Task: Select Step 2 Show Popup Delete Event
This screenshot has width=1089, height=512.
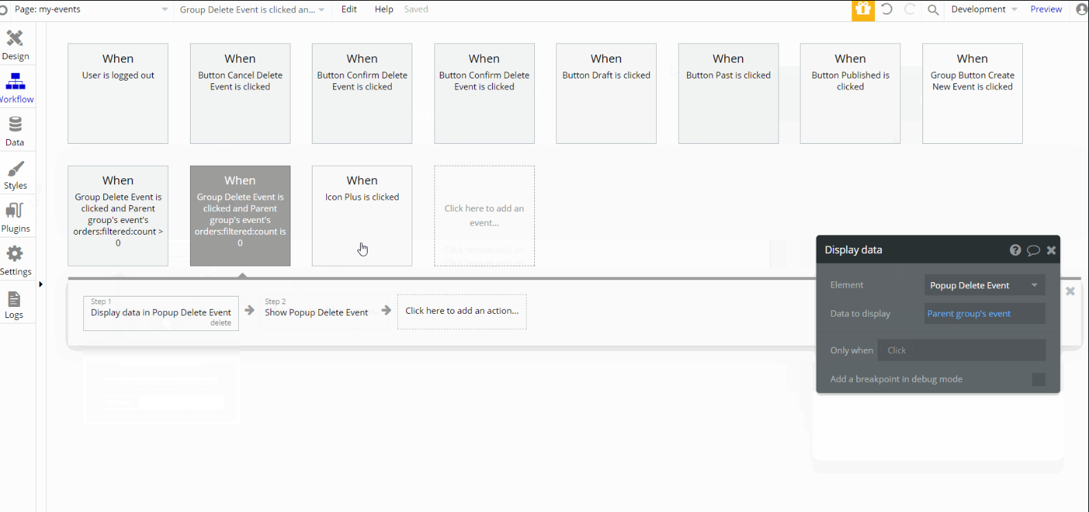Action: (x=317, y=312)
